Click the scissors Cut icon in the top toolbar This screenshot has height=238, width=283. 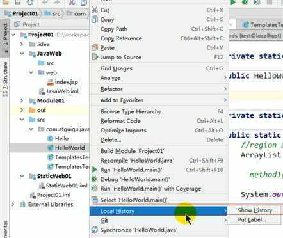pyautogui.click(x=72, y=3)
